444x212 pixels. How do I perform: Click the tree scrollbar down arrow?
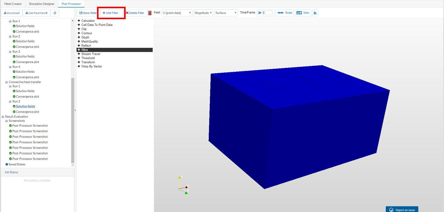[x=73, y=165]
